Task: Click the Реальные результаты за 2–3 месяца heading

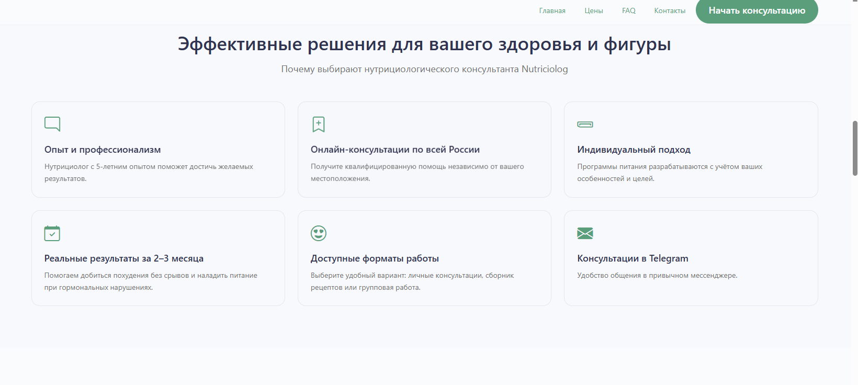Action: click(x=124, y=258)
